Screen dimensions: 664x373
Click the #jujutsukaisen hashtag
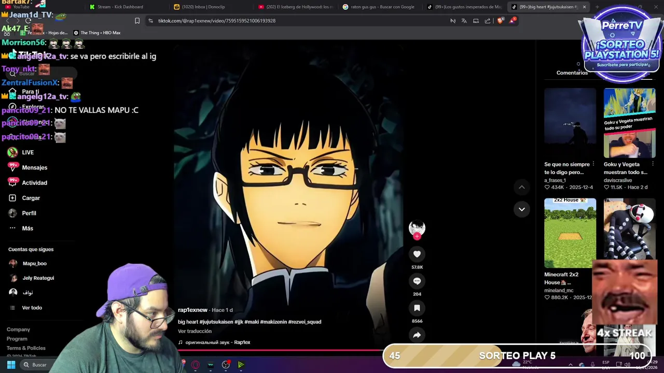point(216,322)
